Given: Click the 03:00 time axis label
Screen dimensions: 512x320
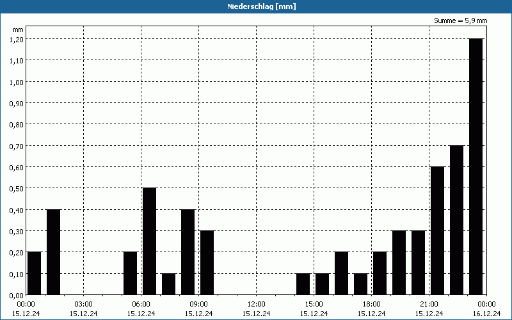Looking at the screenshot, I should [84, 305].
